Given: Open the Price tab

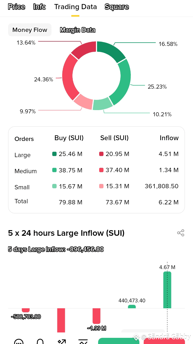Looking at the screenshot, I should point(17,7).
